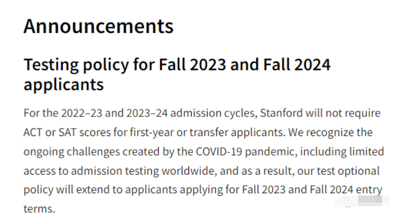This screenshot has width=394, height=217.
Task: Click the word "worldwide" in the paragraph
Action: click(189, 171)
